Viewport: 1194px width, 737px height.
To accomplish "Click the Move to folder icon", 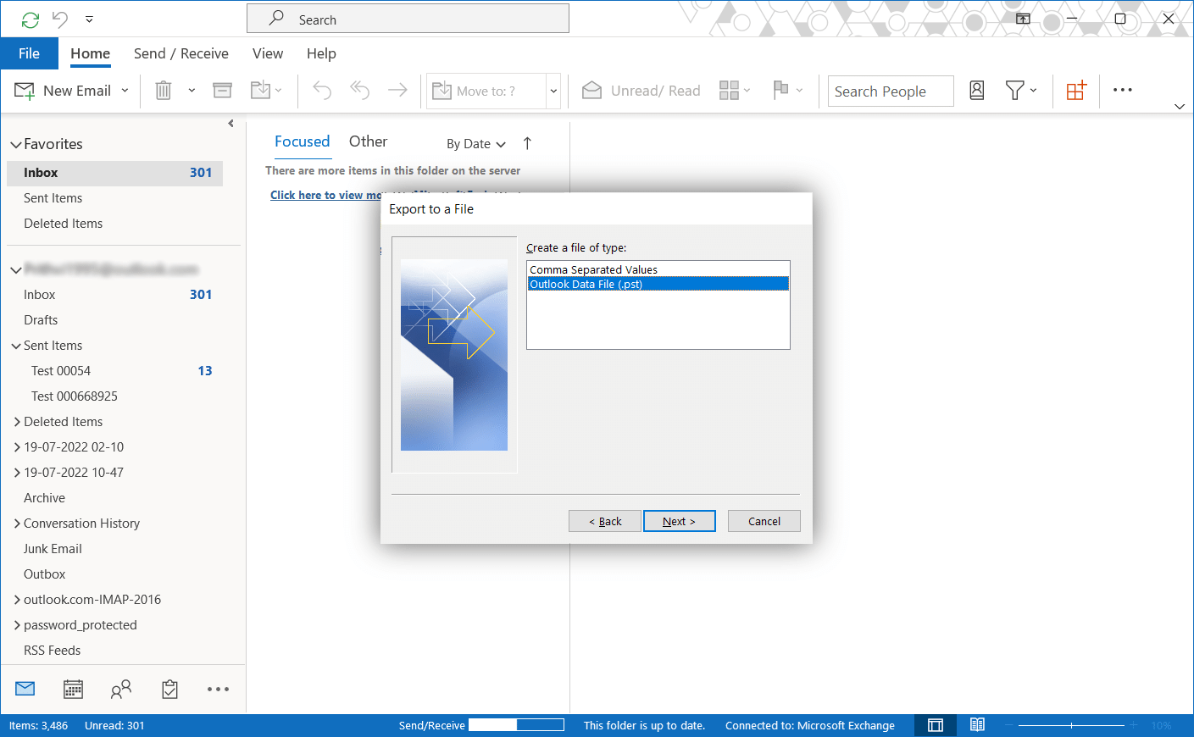I will click(261, 91).
